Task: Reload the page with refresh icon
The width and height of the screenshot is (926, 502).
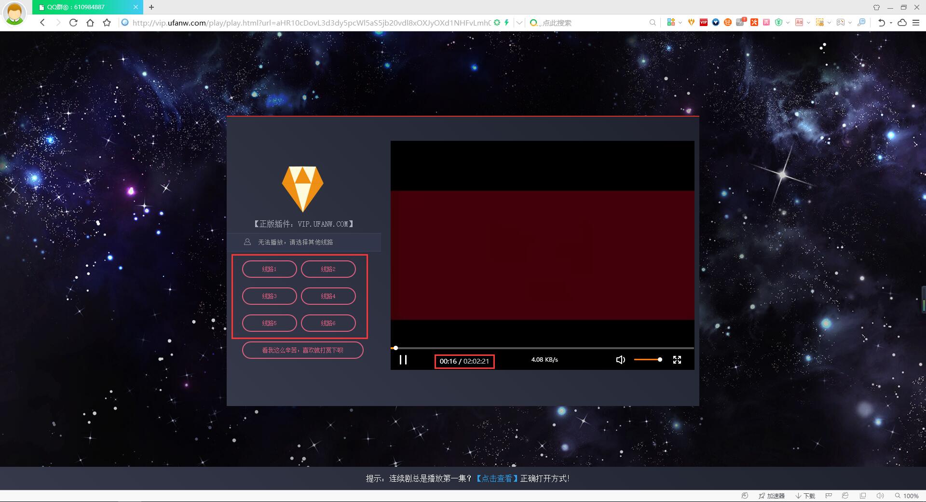Action: pyautogui.click(x=73, y=23)
